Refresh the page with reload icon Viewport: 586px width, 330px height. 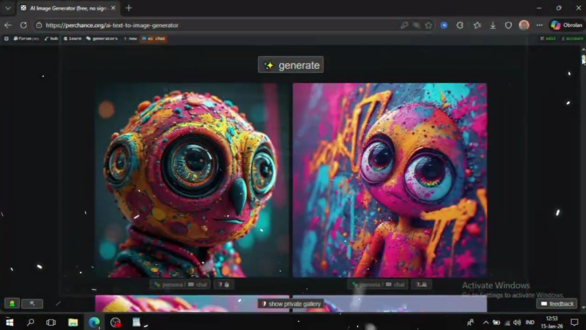(23, 25)
